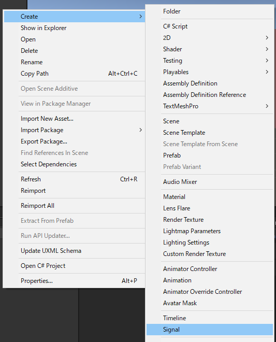The height and width of the screenshot is (342, 276).
Task: Expand the 2D submenu arrow
Action: click(267, 38)
